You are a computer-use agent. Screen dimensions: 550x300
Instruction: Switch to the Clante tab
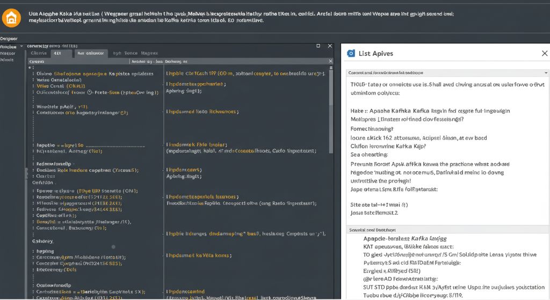coord(39,54)
